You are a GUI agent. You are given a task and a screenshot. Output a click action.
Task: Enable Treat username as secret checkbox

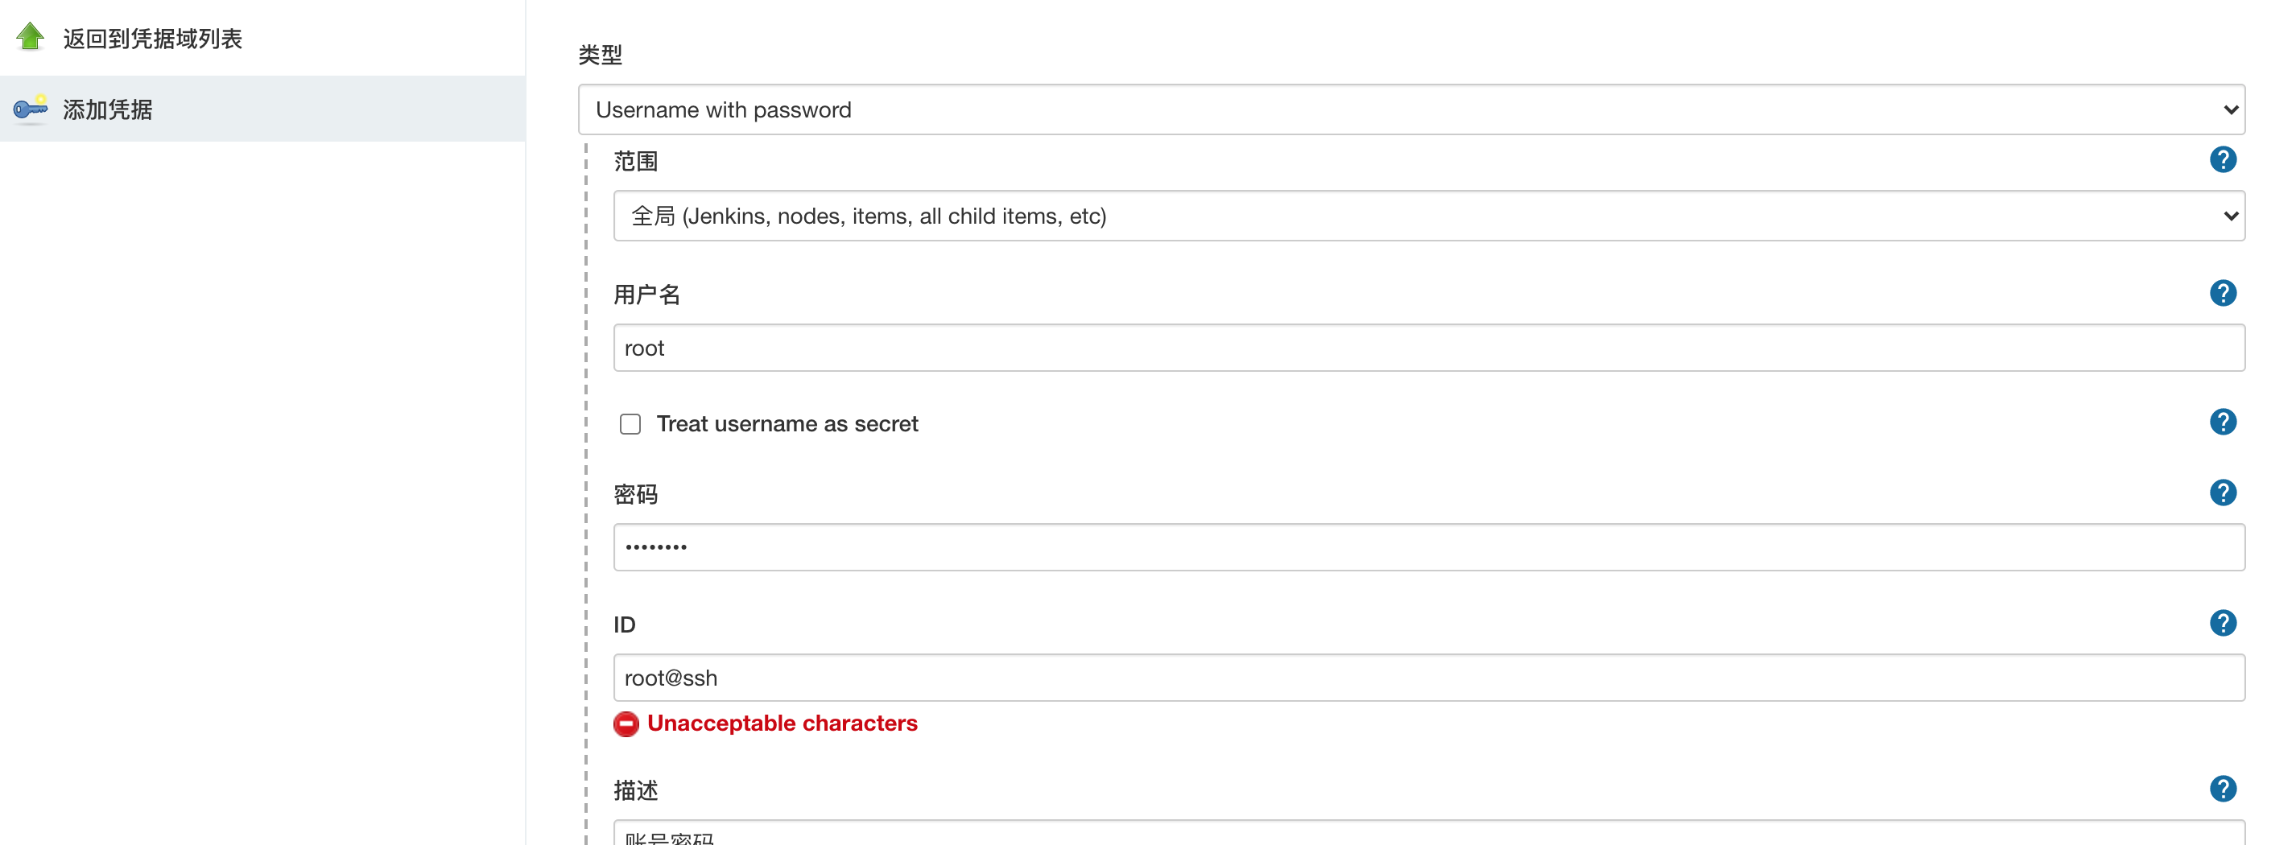pyautogui.click(x=630, y=424)
